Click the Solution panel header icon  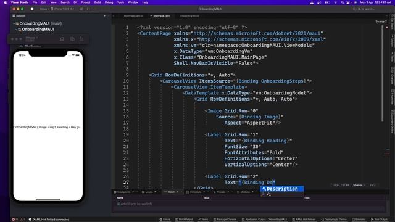(x=14, y=16)
